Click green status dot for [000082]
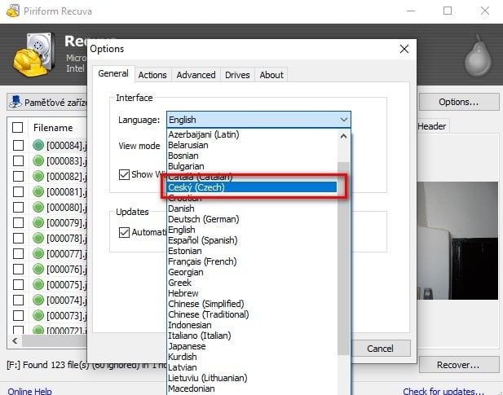Viewport: 503px width, 395px height. [38, 176]
